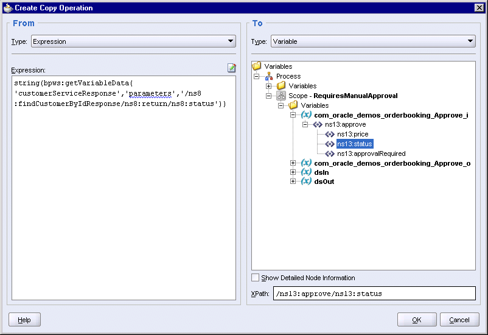The height and width of the screenshot is (335, 488).
Task: Select the ns13:approvalRequired tree node
Action: [x=371, y=153]
